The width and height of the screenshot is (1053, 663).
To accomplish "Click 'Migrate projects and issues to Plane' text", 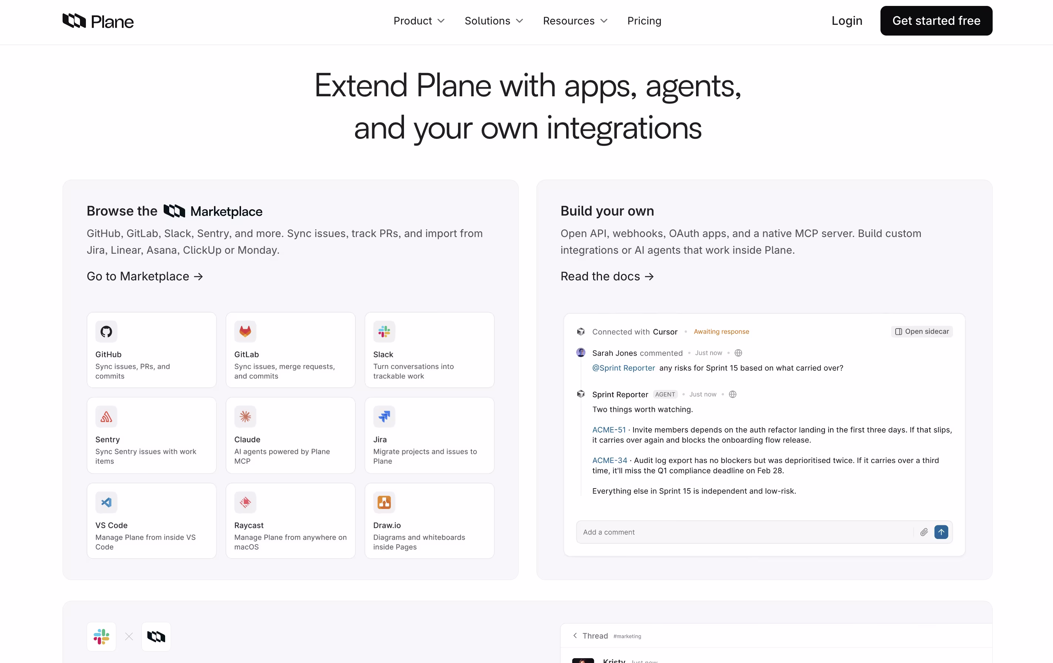I will click(x=425, y=456).
